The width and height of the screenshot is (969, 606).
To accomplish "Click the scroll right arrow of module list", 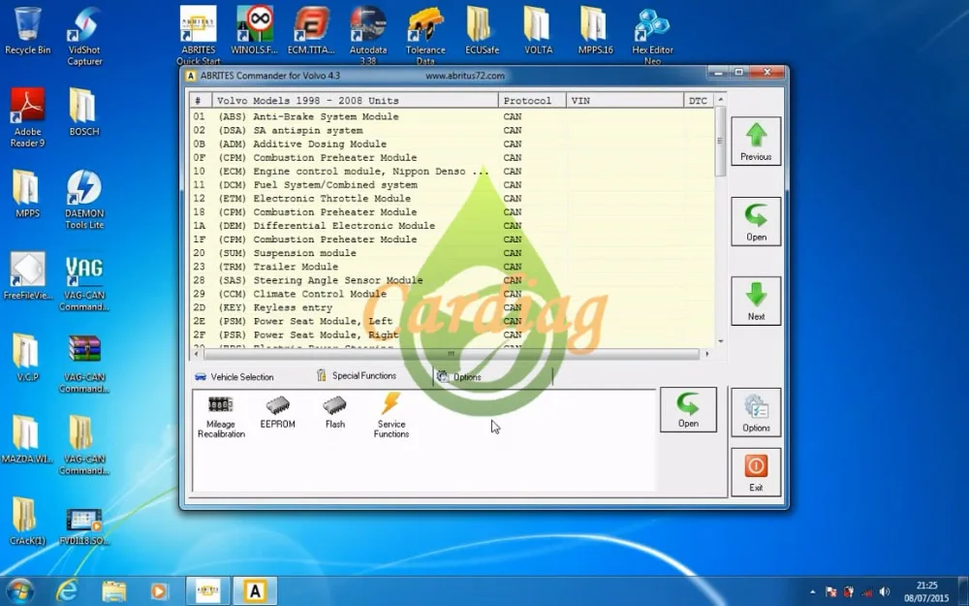I will click(707, 354).
